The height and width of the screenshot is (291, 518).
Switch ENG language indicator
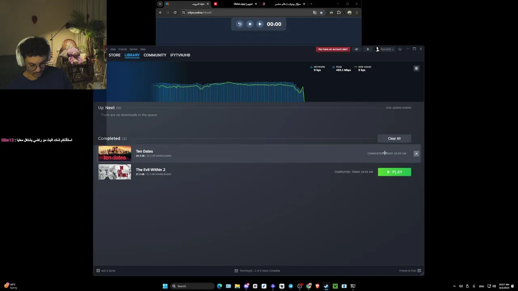(482, 286)
